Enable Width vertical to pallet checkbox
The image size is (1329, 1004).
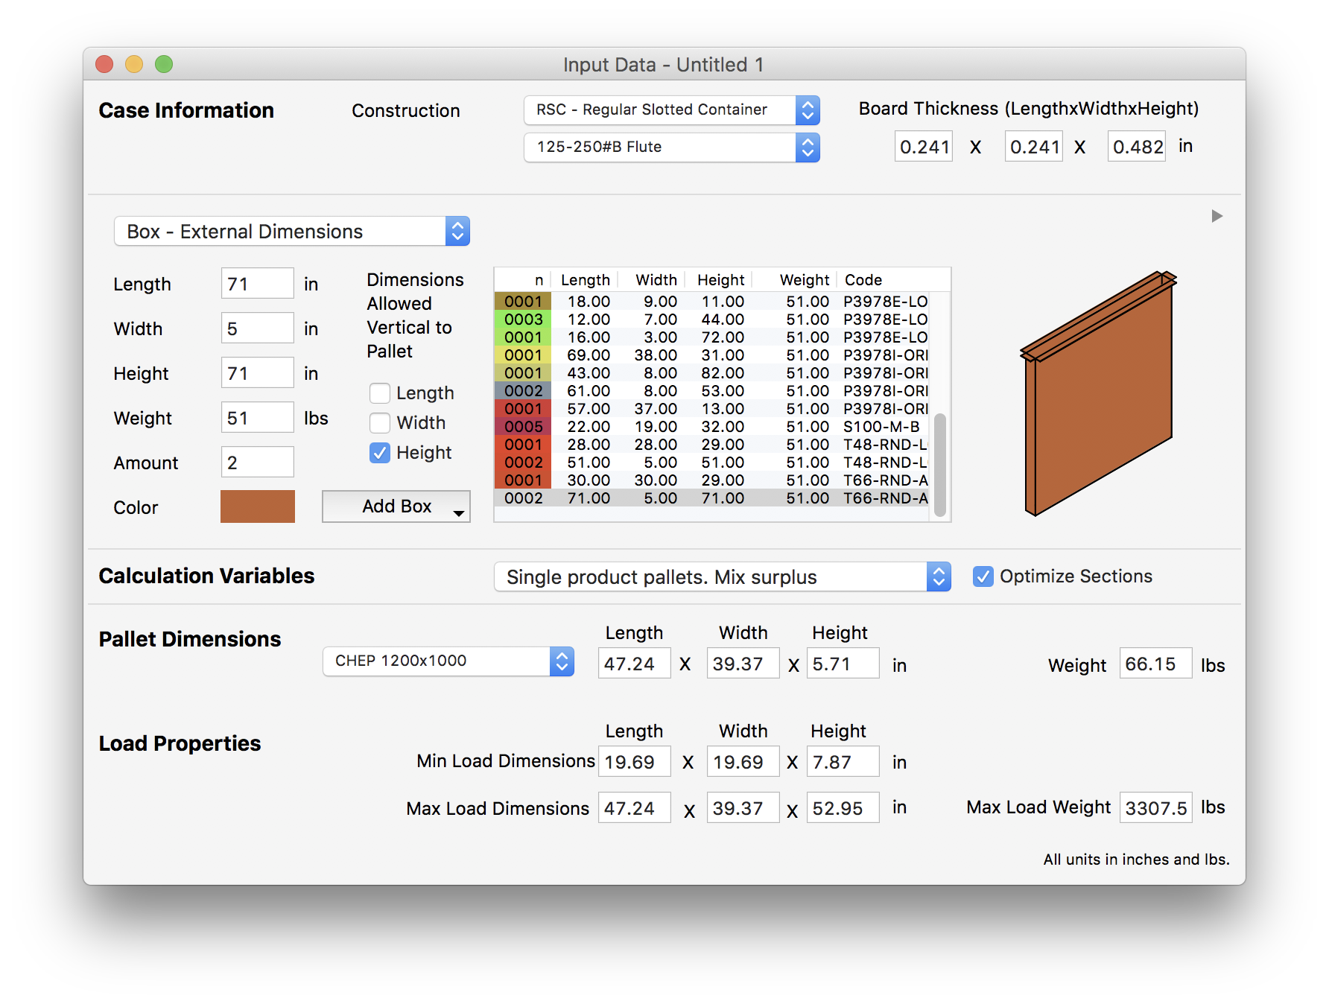(380, 423)
